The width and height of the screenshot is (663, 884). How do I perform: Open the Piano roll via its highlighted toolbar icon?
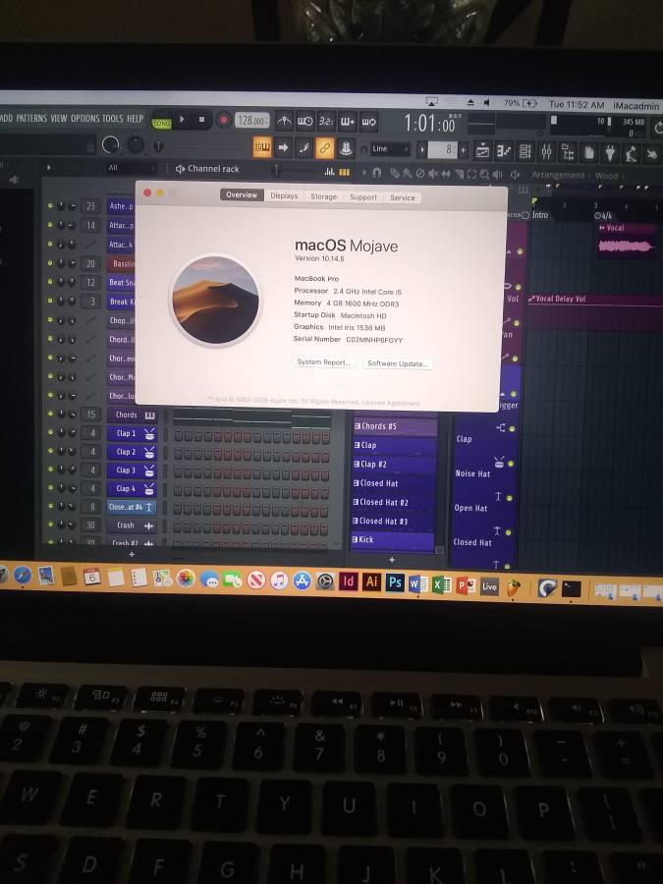[x=262, y=148]
